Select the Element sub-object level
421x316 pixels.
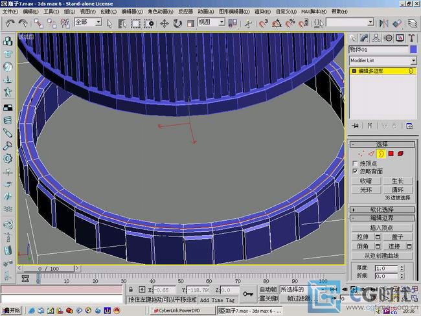pos(400,153)
